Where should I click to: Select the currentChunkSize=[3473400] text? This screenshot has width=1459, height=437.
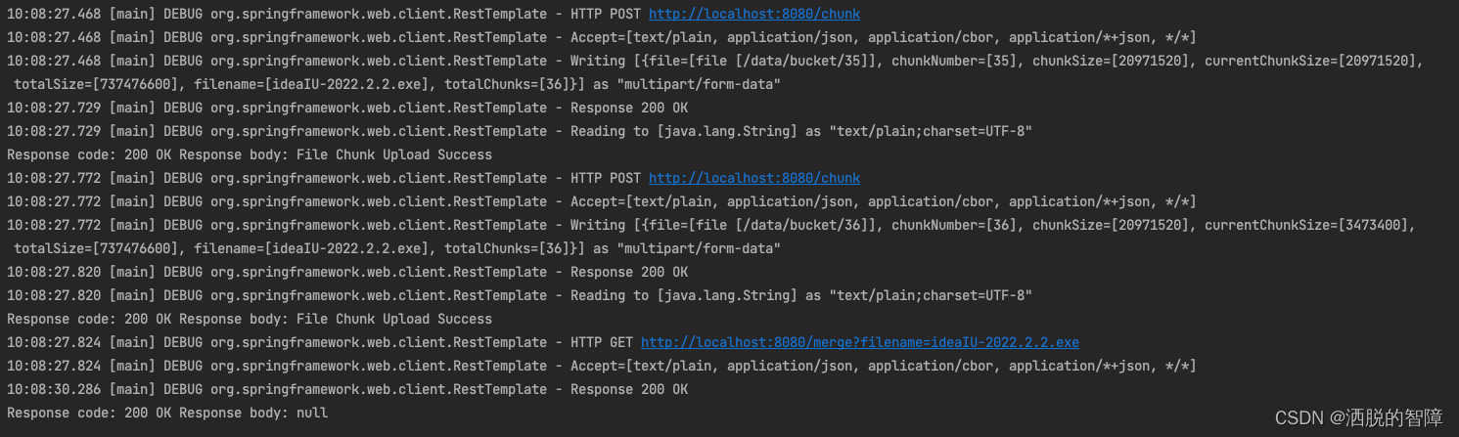tap(1305, 225)
